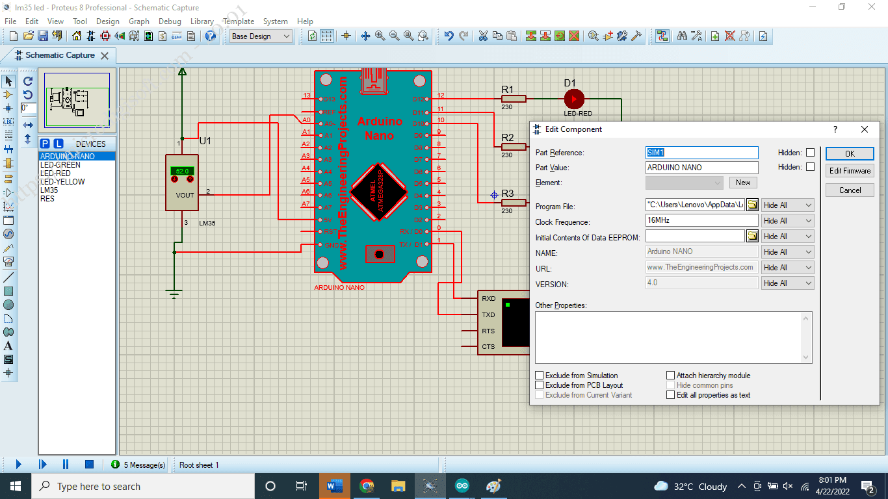
Task: Check Exclude from Simulation
Action: coord(539,375)
